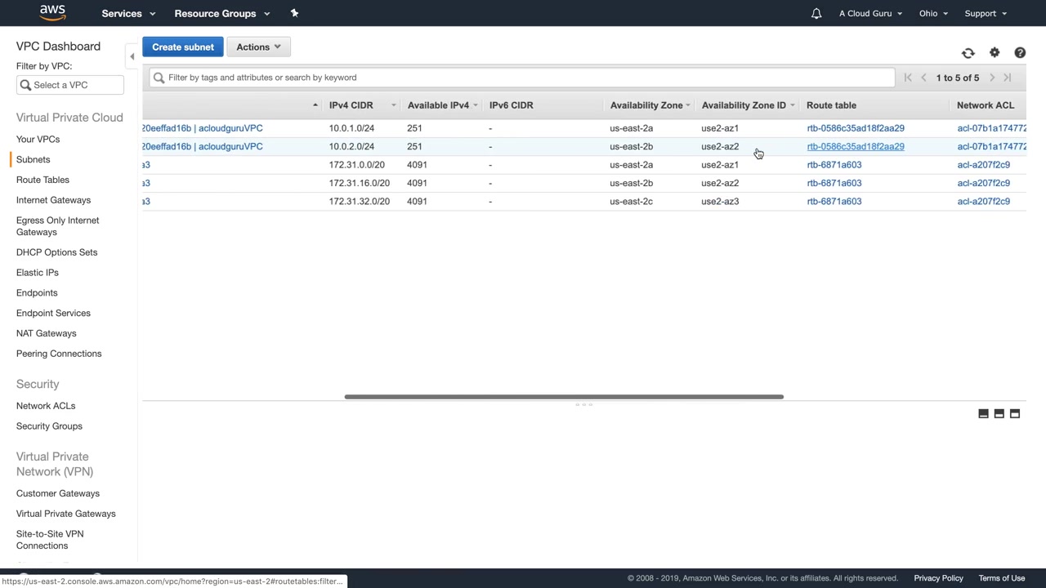
Task: Open the Available IPv4 column filter arrow
Action: coord(475,105)
